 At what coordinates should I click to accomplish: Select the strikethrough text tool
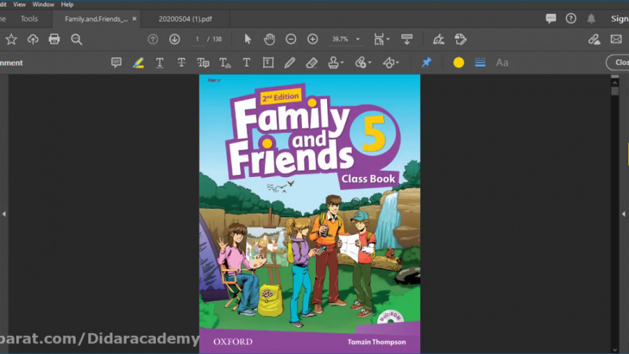pyautogui.click(x=181, y=62)
